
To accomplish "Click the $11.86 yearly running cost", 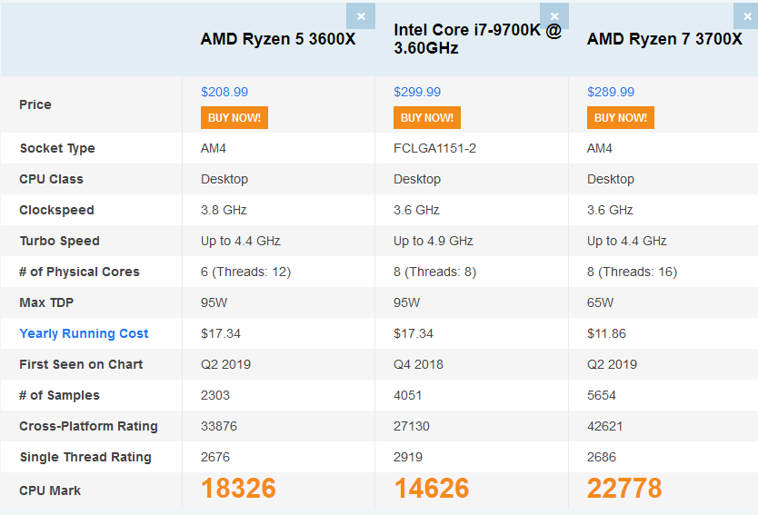I will pos(606,333).
